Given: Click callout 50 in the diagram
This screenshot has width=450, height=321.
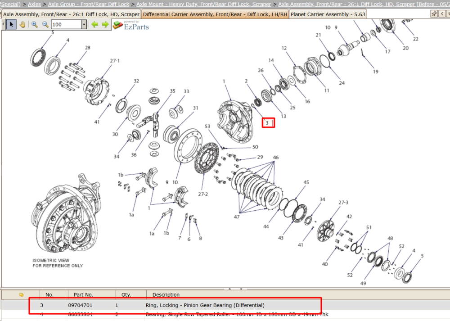Looking at the screenshot, I should coord(255,147).
